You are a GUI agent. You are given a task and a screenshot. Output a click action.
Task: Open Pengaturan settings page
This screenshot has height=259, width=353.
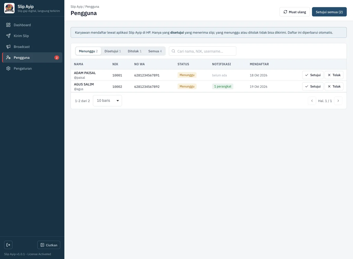tap(32, 68)
